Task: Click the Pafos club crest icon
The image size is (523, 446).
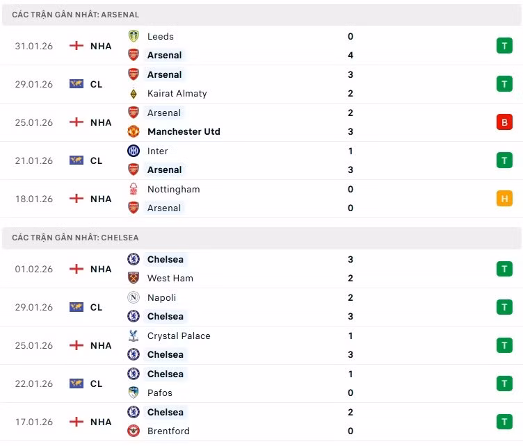Action: (x=134, y=393)
